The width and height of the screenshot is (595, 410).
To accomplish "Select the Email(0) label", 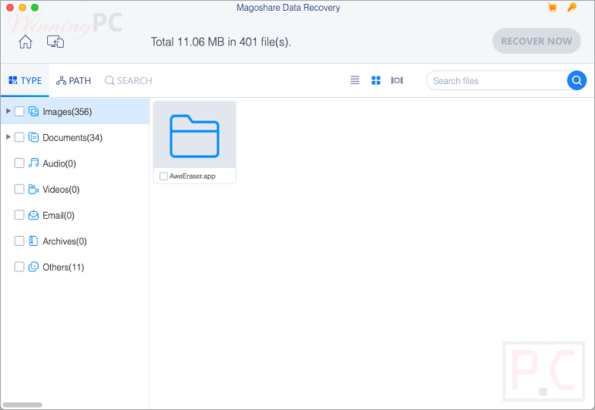I will (x=59, y=216).
